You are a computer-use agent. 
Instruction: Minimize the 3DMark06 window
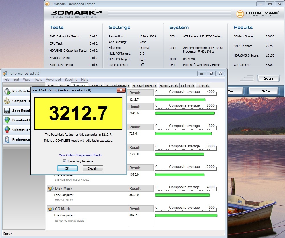click(261, 4)
